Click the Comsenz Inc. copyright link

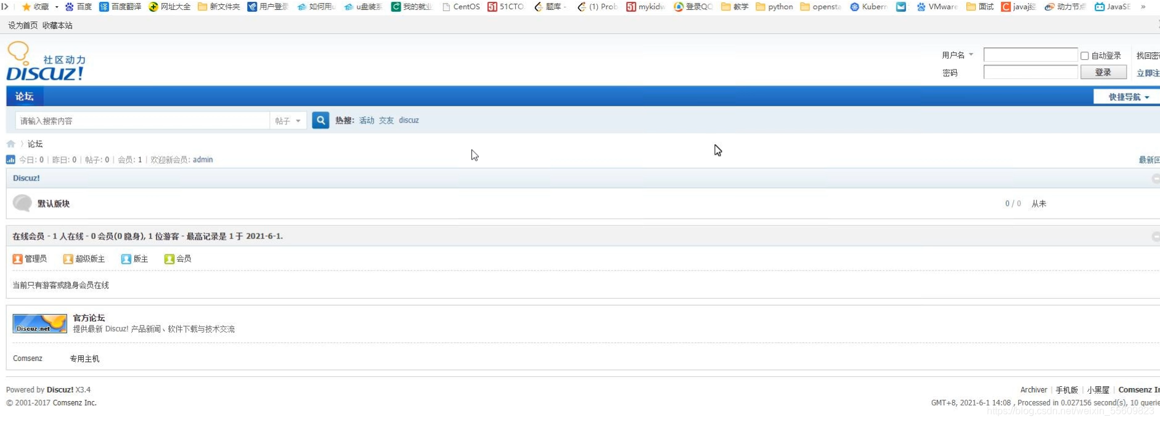(x=75, y=403)
